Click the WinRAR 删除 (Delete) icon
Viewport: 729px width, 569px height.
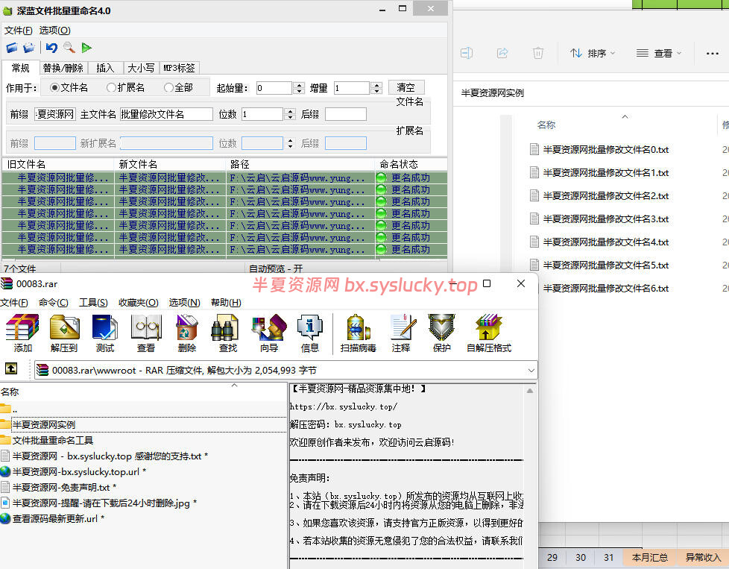click(187, 333)
